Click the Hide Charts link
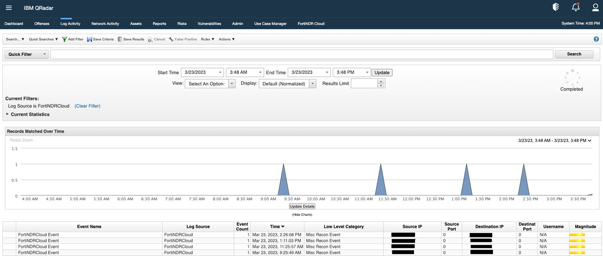The width and height of the screenshot is (603, 256). (x=302, y=215)
